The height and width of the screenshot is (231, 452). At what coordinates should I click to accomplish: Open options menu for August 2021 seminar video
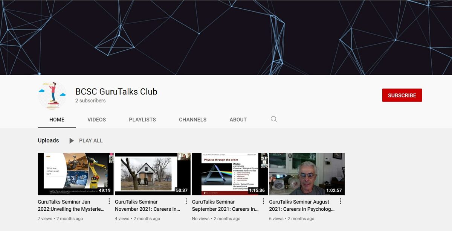click(x=341, y=201)
